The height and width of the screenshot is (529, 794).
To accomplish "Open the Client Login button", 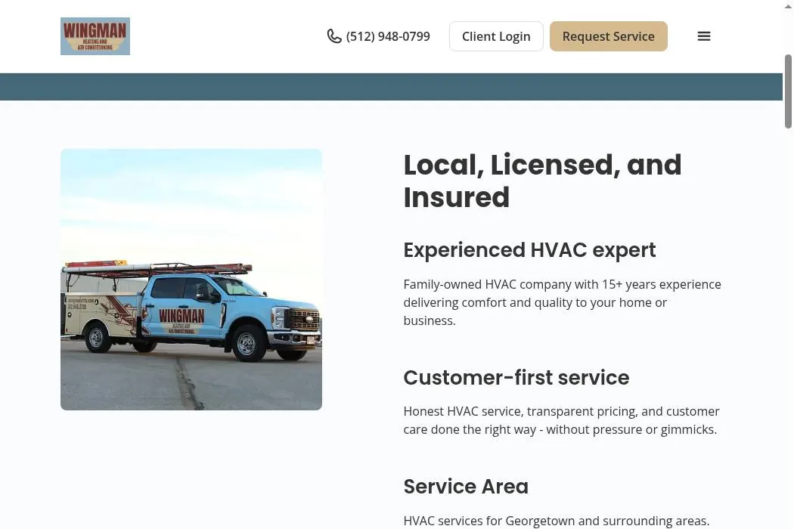I will tap(496, 36).
